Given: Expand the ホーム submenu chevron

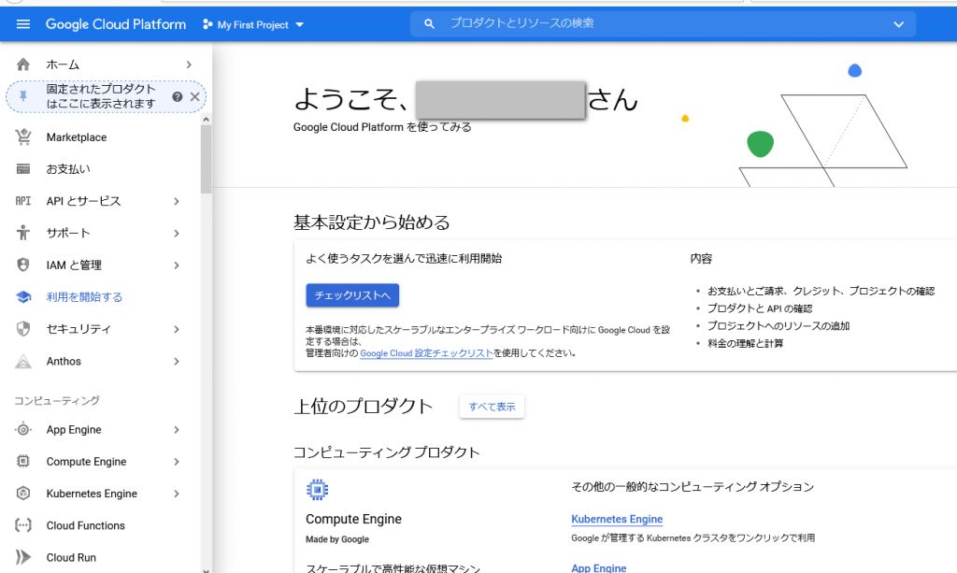Looking at the screenshot, I should pos(189,64).
